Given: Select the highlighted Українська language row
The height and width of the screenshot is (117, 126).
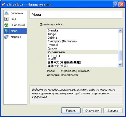Looking at the screenshot, I should [82, 52].
